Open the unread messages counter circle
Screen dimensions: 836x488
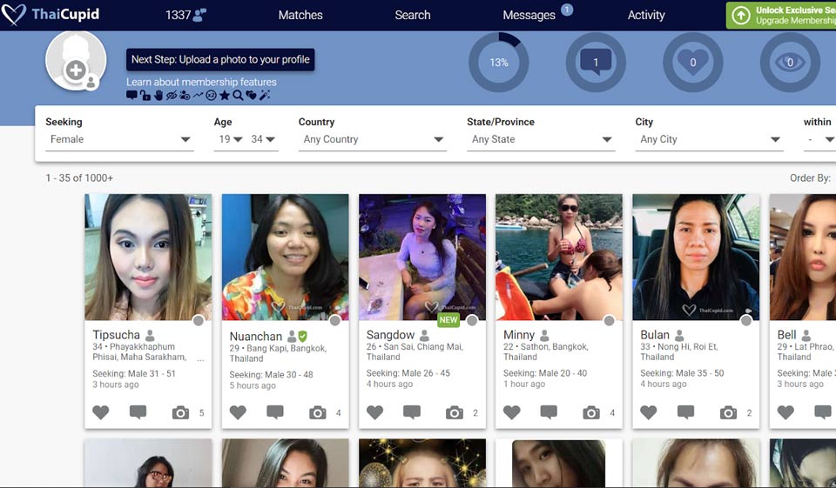click(596, 63)
